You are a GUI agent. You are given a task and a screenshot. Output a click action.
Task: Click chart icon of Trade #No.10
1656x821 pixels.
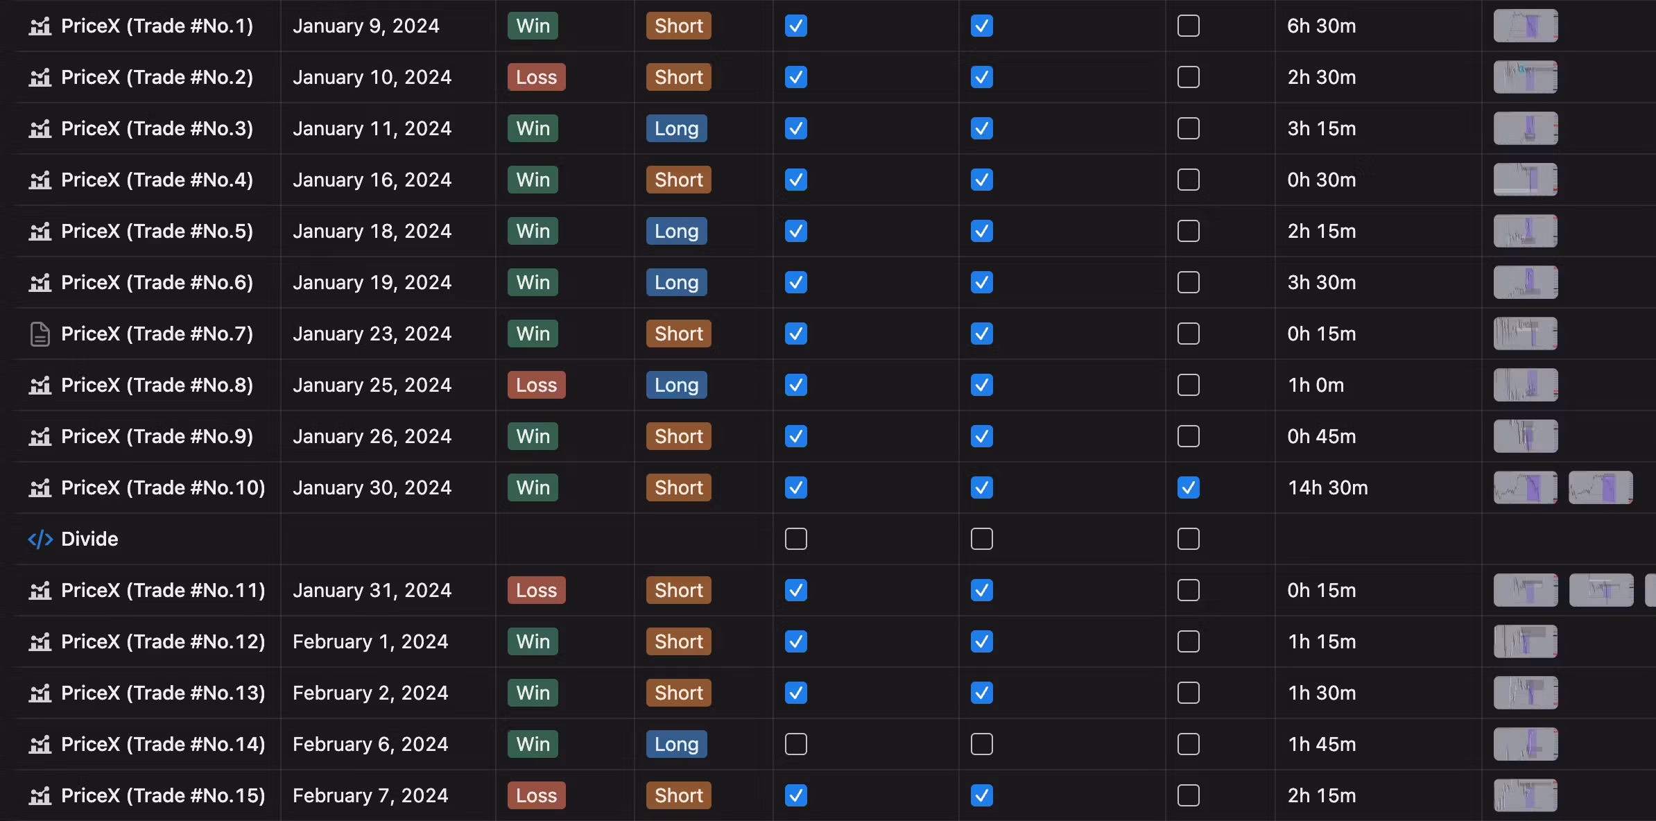coord(40,488)
